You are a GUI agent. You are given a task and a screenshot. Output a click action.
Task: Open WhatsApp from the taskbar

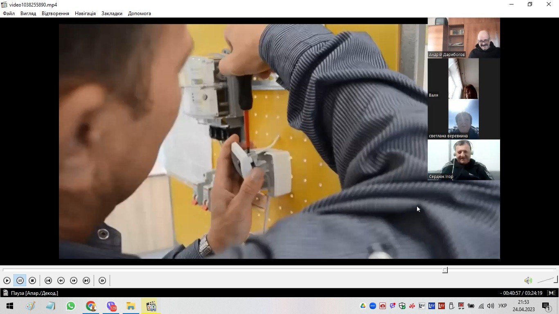pos(71,306)
